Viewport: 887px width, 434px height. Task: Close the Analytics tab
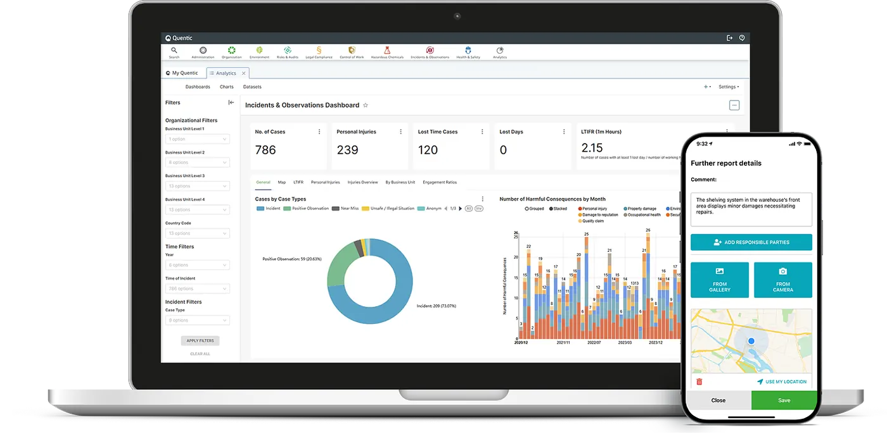click(244, 73)
